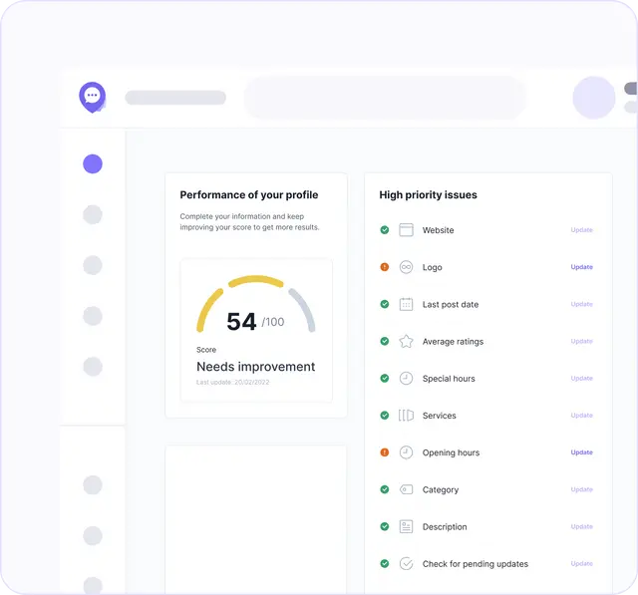Open the round user avatar in header
Screen dimensions: 638x595
coord(594,98)
